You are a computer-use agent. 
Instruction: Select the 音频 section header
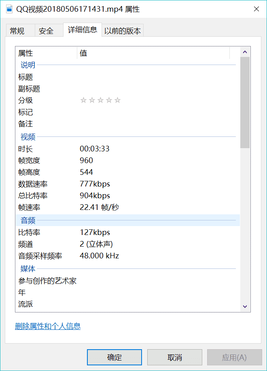(28, 220)
